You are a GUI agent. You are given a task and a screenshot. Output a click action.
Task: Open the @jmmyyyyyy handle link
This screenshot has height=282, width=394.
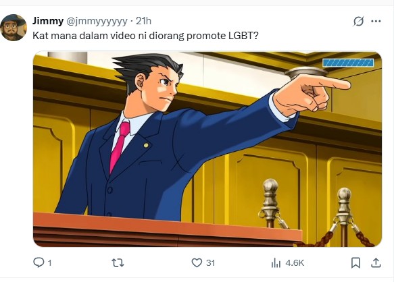(x=97, y=22)
